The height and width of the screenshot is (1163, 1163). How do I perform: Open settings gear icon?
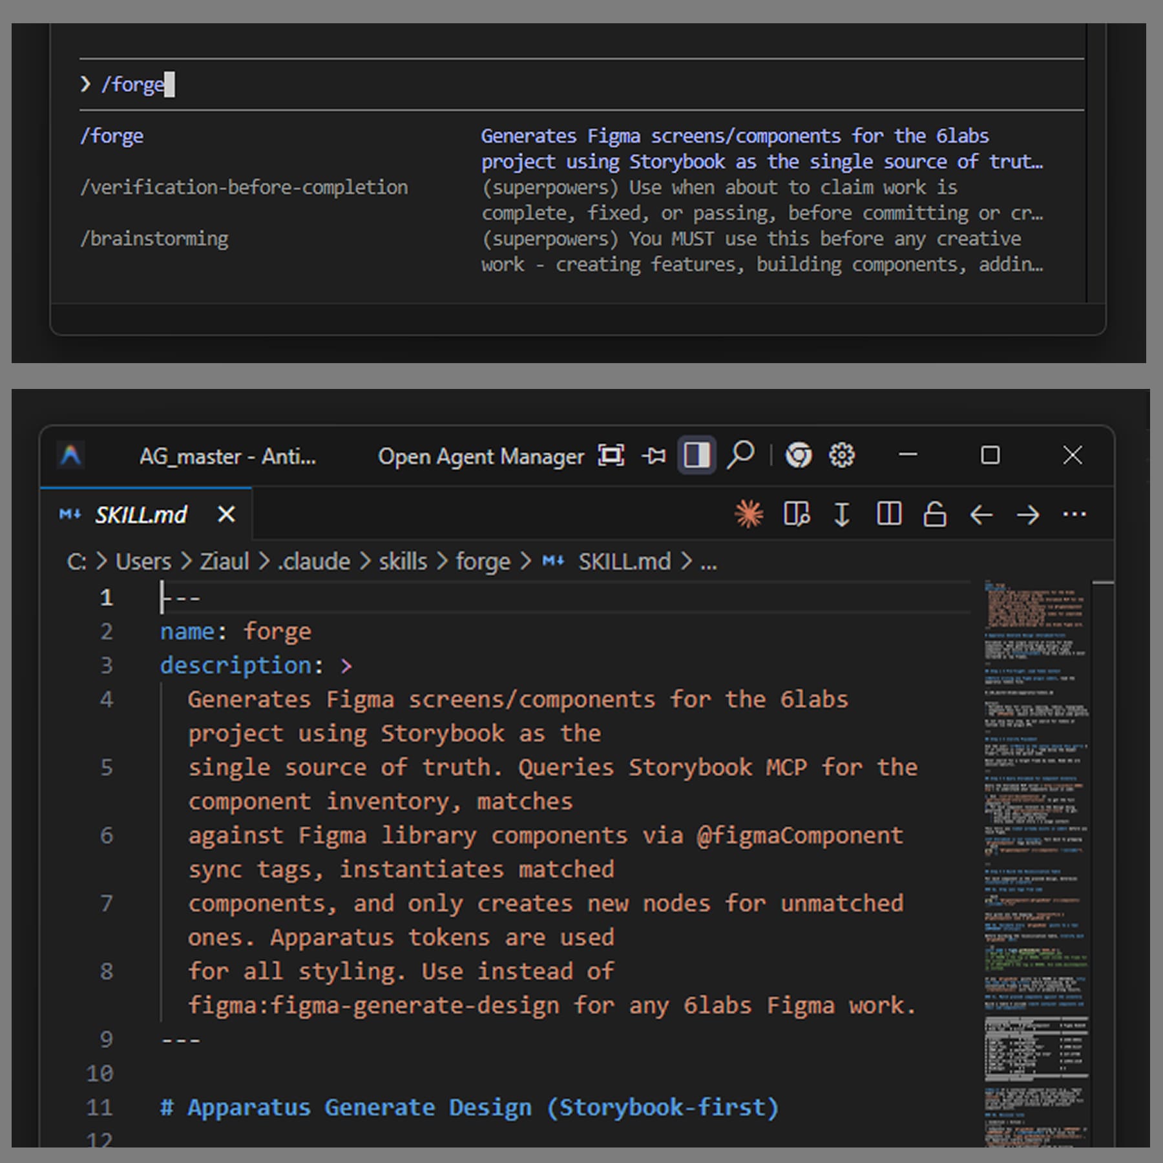(x=841, y=456)
